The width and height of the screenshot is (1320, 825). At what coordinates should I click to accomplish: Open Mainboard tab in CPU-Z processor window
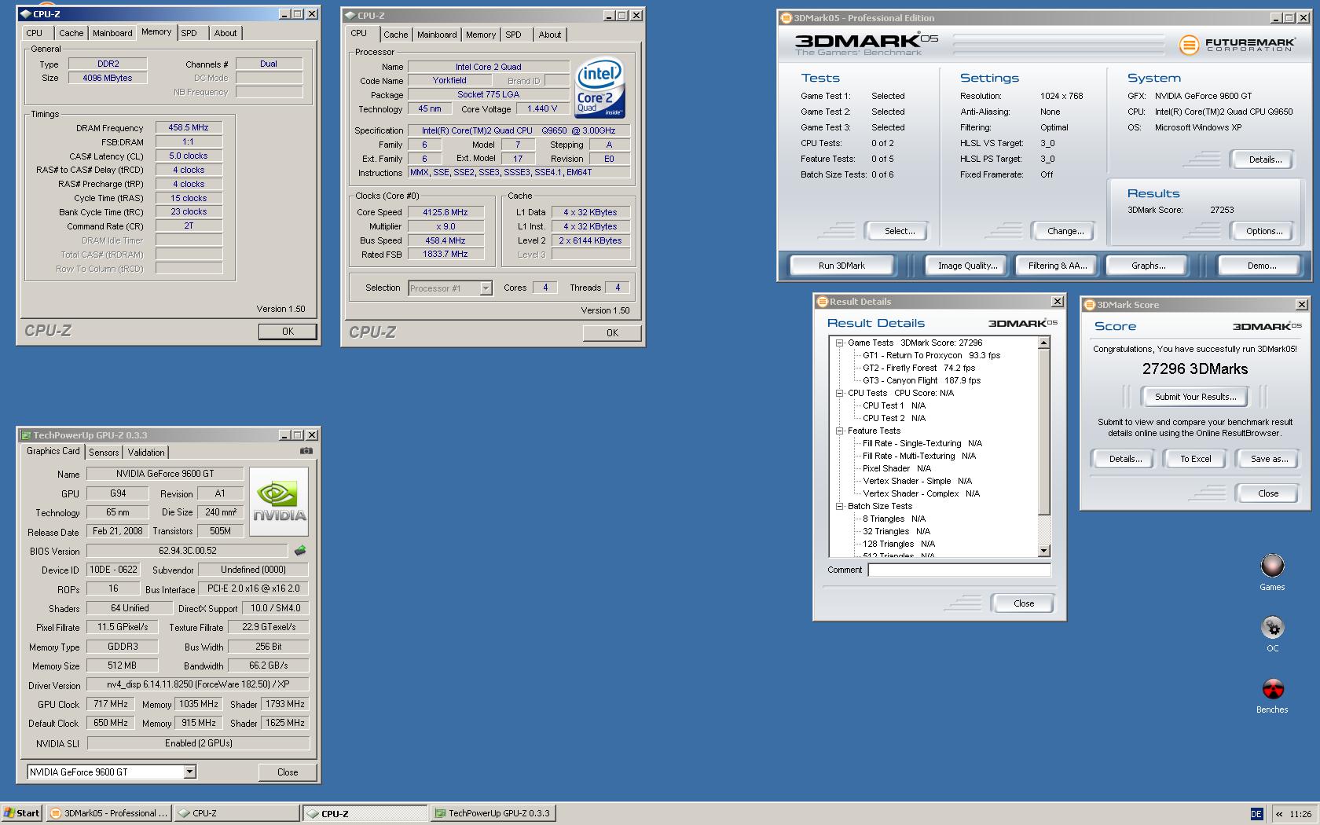click(x=437, y=35)
